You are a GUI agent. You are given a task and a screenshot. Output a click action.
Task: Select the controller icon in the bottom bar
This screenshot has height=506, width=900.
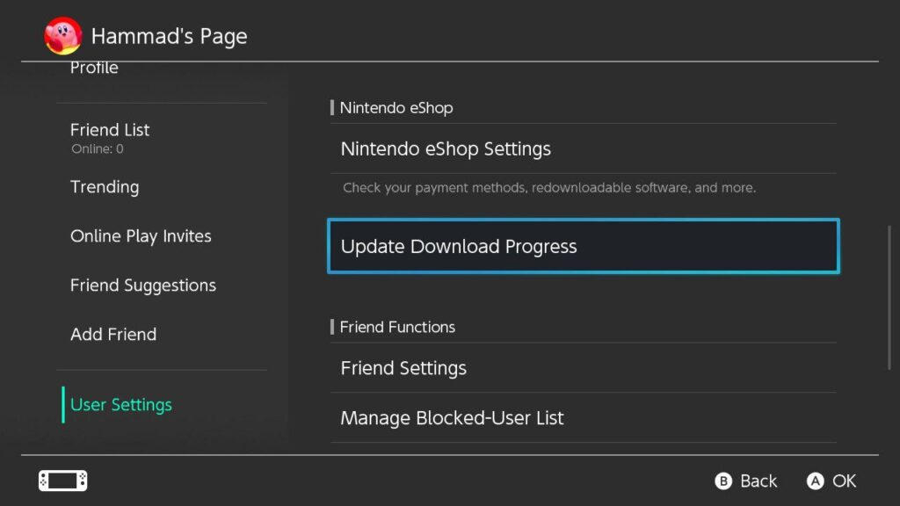pos(62,481)
